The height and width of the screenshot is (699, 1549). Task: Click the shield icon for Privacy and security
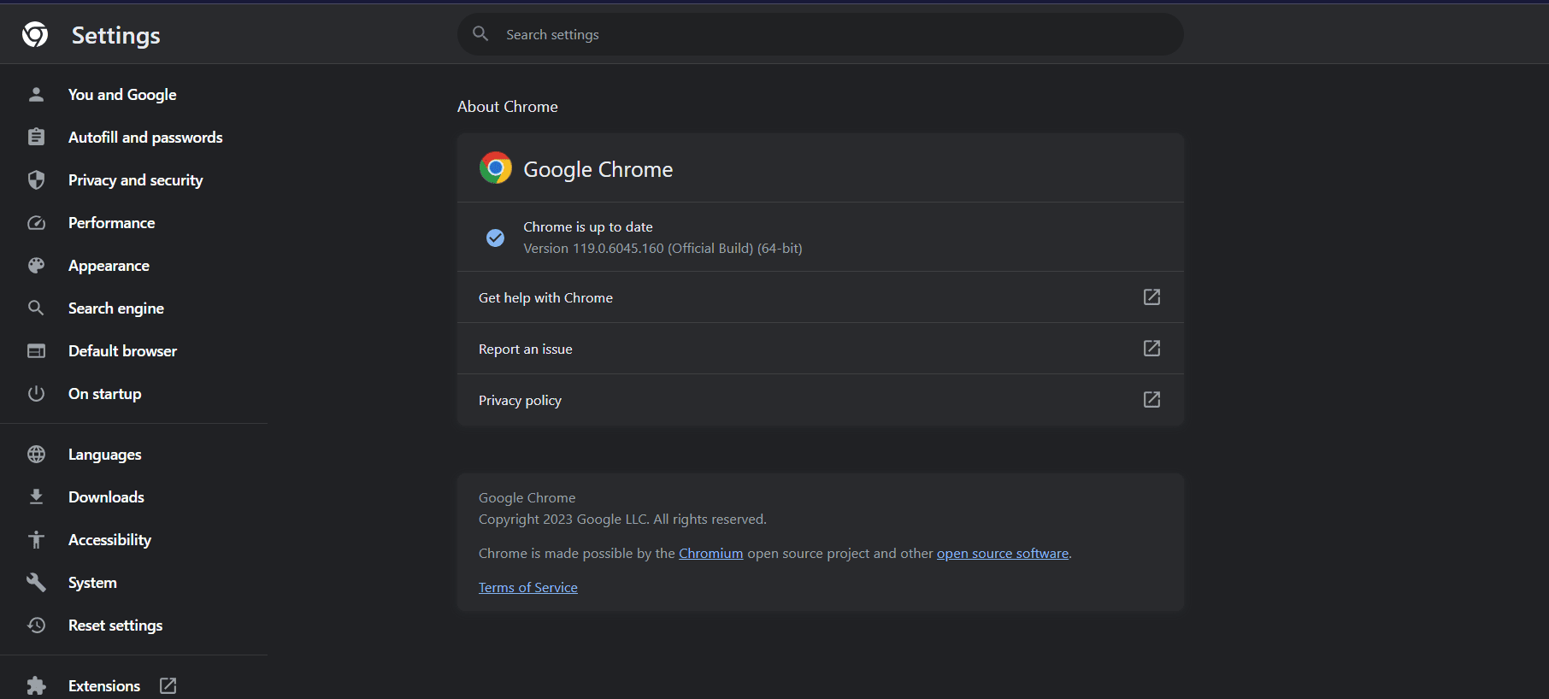click(36, 179)
